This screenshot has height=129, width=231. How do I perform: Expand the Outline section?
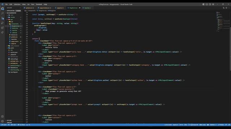(x=14, y=120)
